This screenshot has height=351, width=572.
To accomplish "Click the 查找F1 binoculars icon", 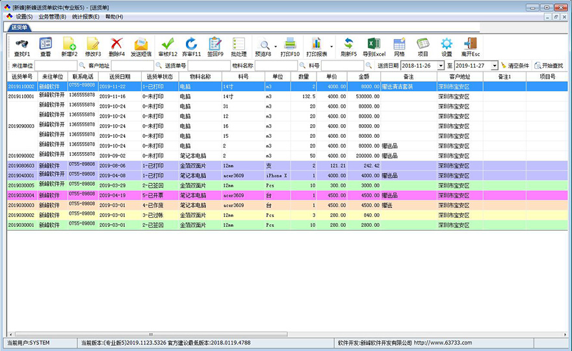I will [22, 44].
